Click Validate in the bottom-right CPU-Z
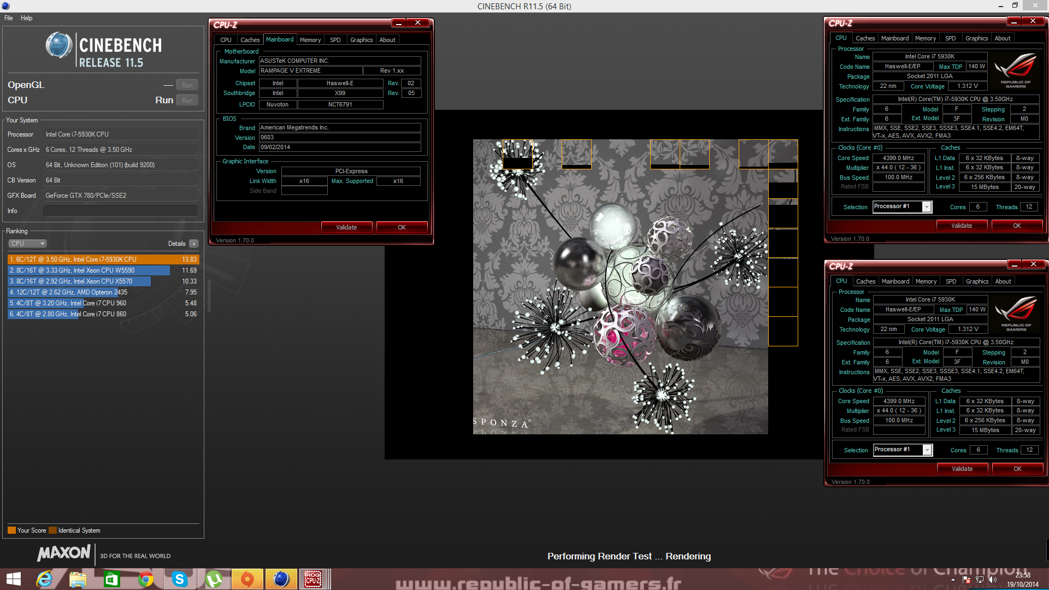 962,469
